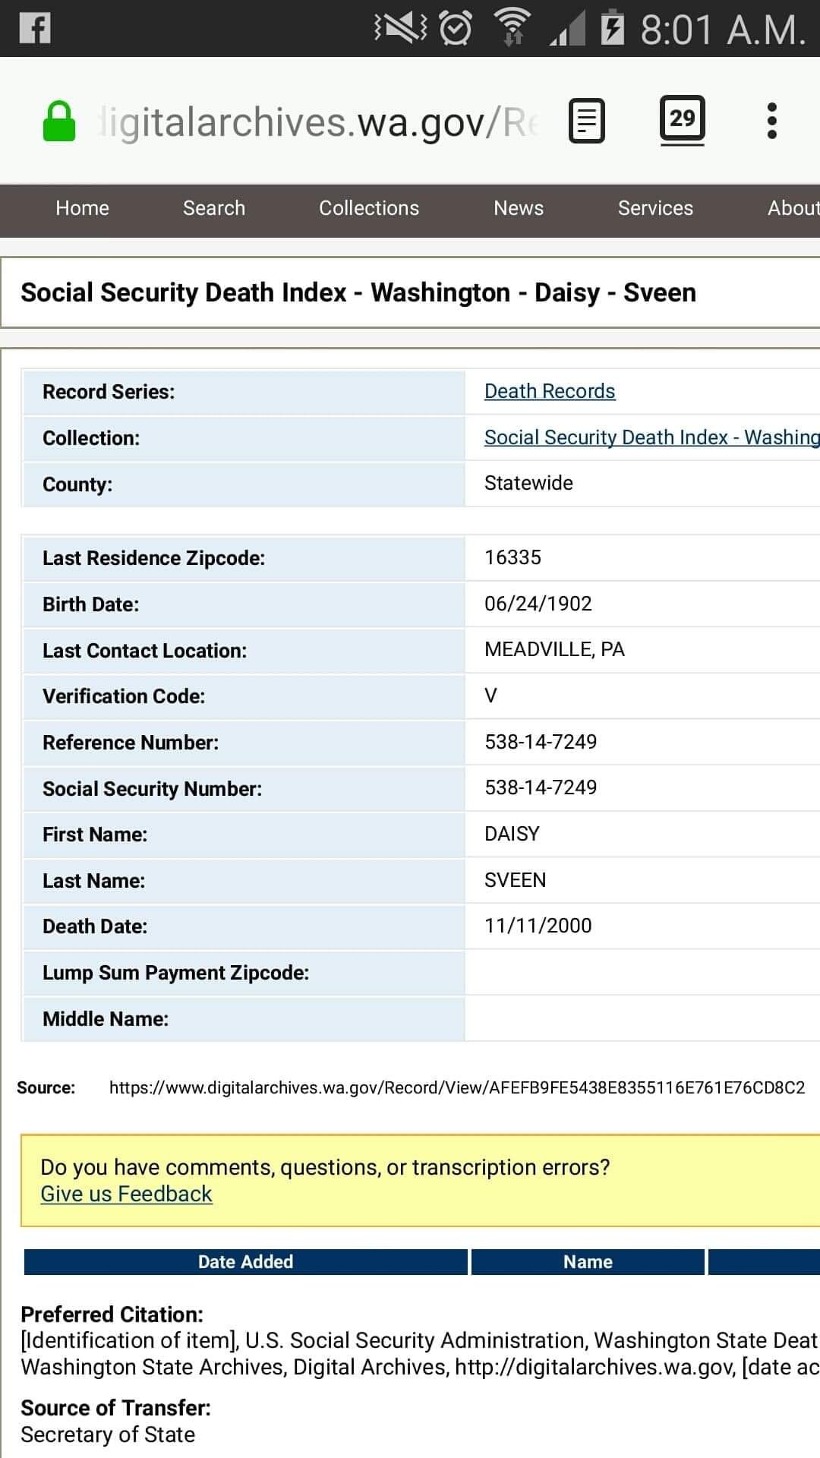Sort by the Date Added column header
This screenshot has height=1458, width=820.
tap(245, 1261)
